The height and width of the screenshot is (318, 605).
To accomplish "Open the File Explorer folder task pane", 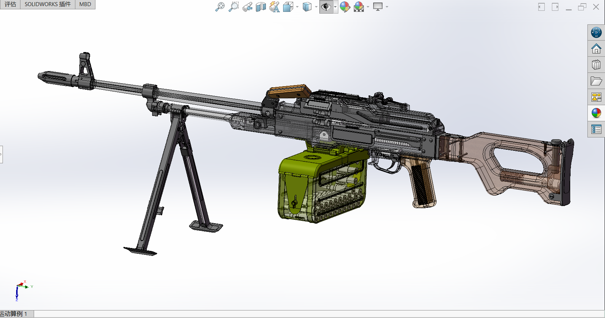I will click(x=596, y=81).
